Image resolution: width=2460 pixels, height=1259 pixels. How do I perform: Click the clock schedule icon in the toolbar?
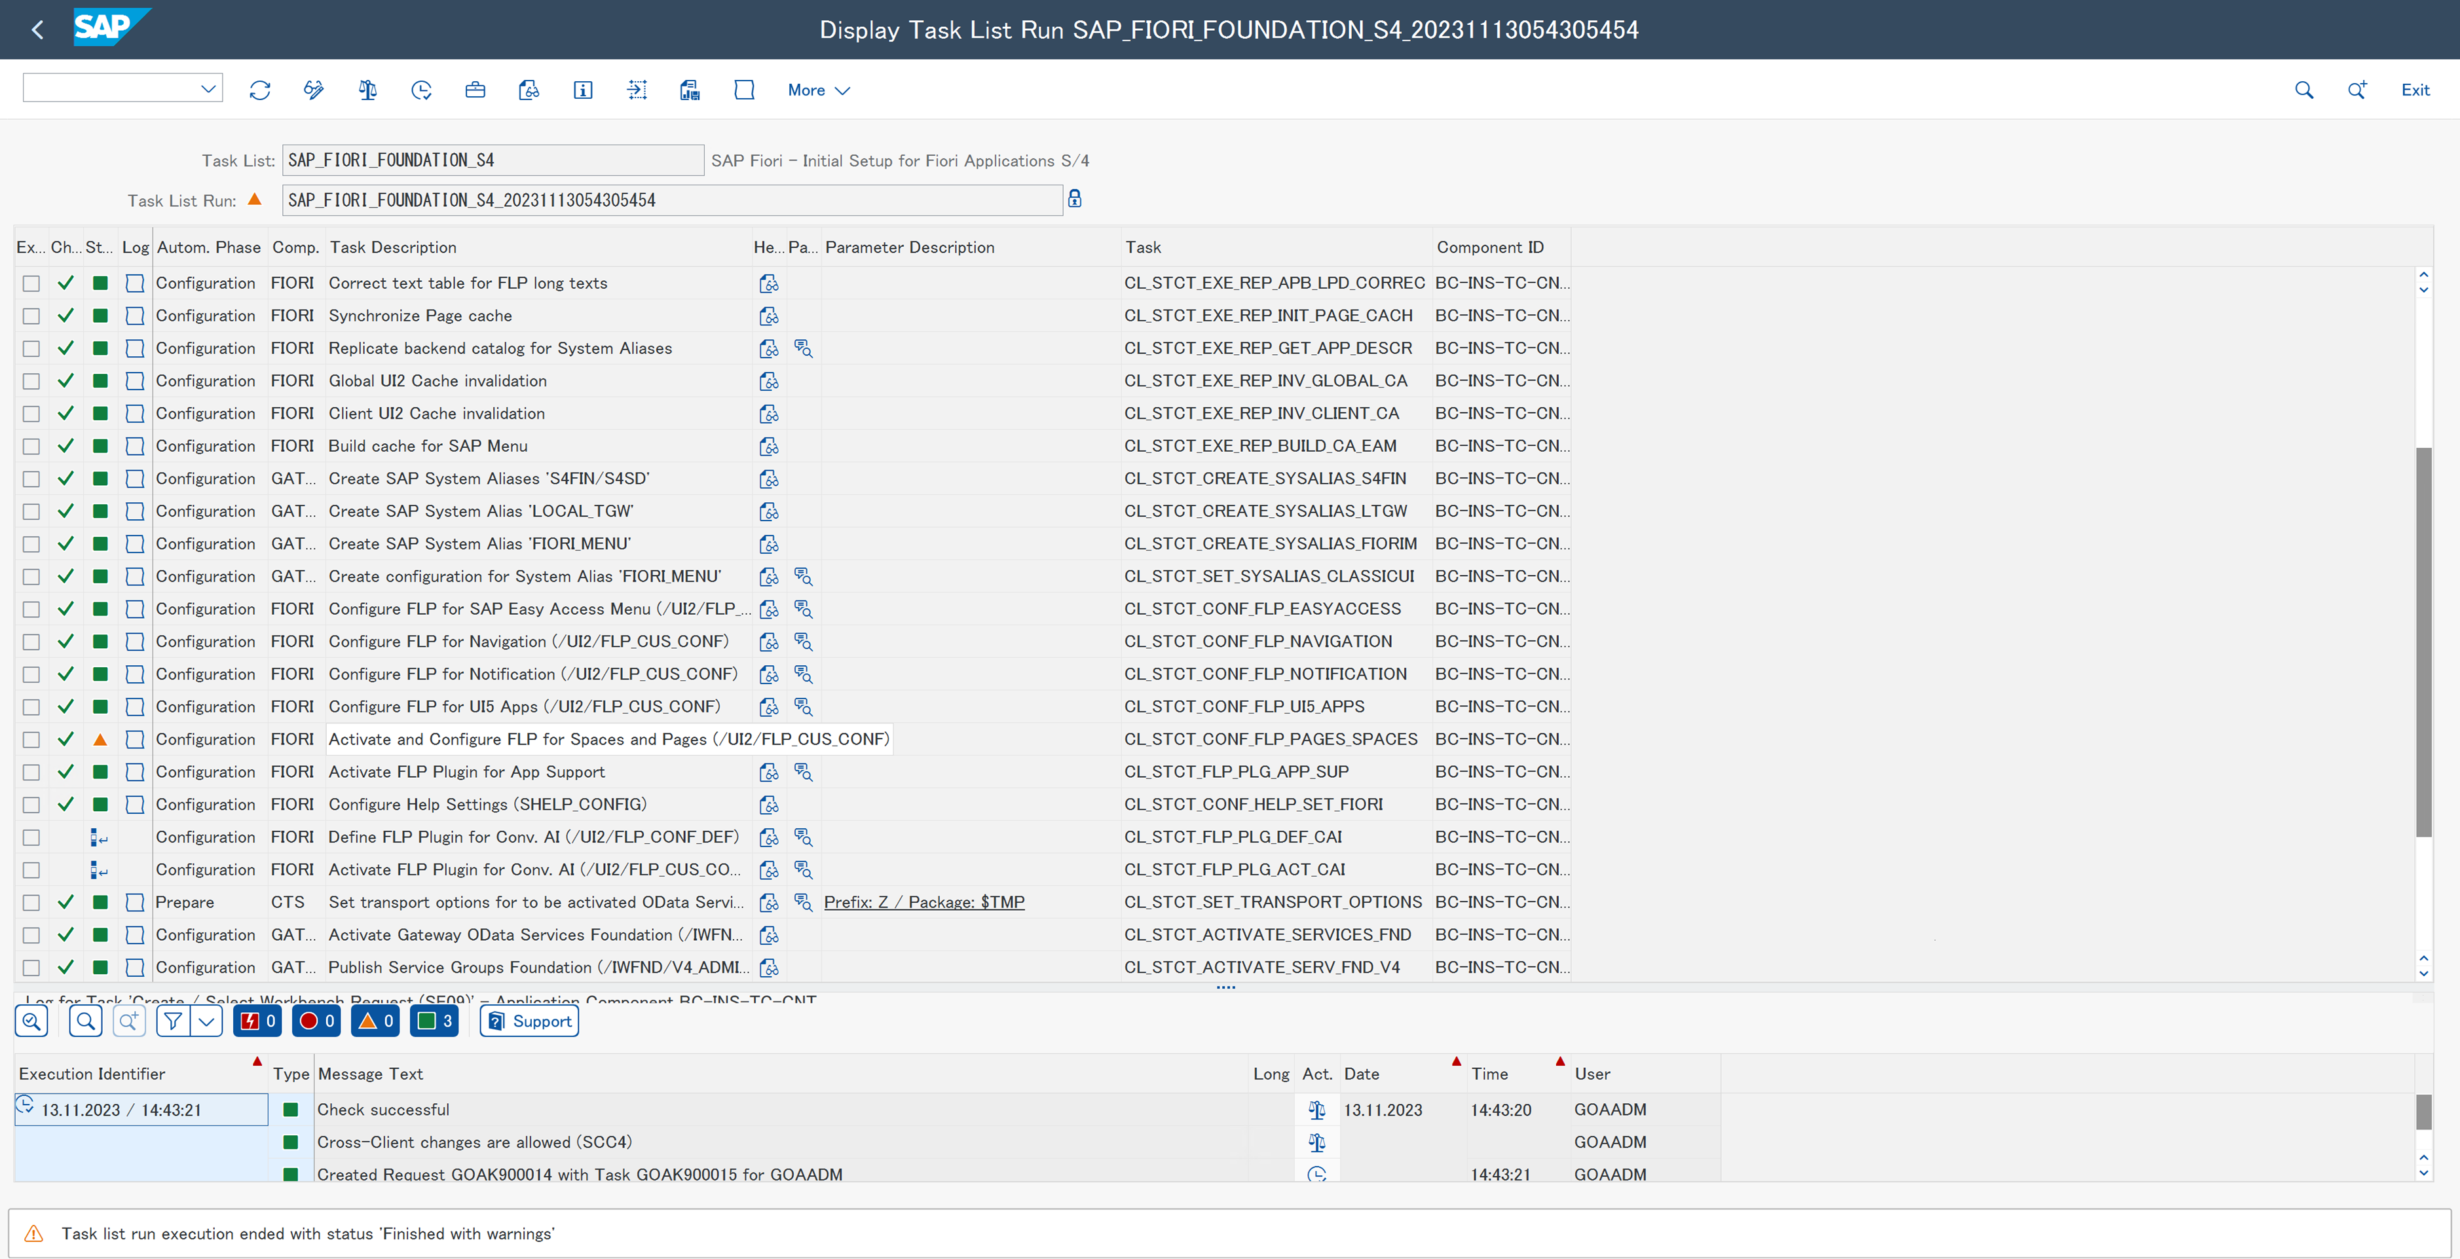(421, 90)
